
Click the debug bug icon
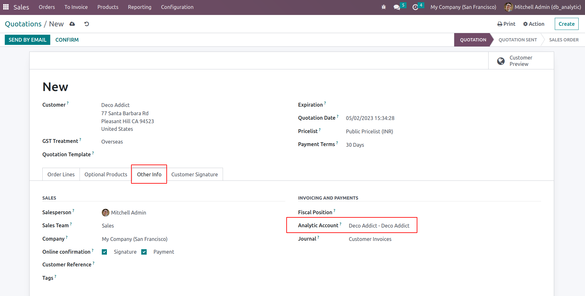[384, 7]
